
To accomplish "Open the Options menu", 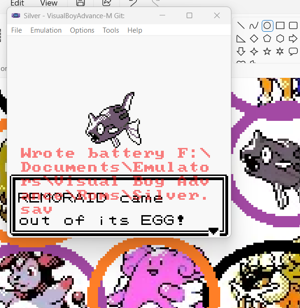I will pos(82,30).
